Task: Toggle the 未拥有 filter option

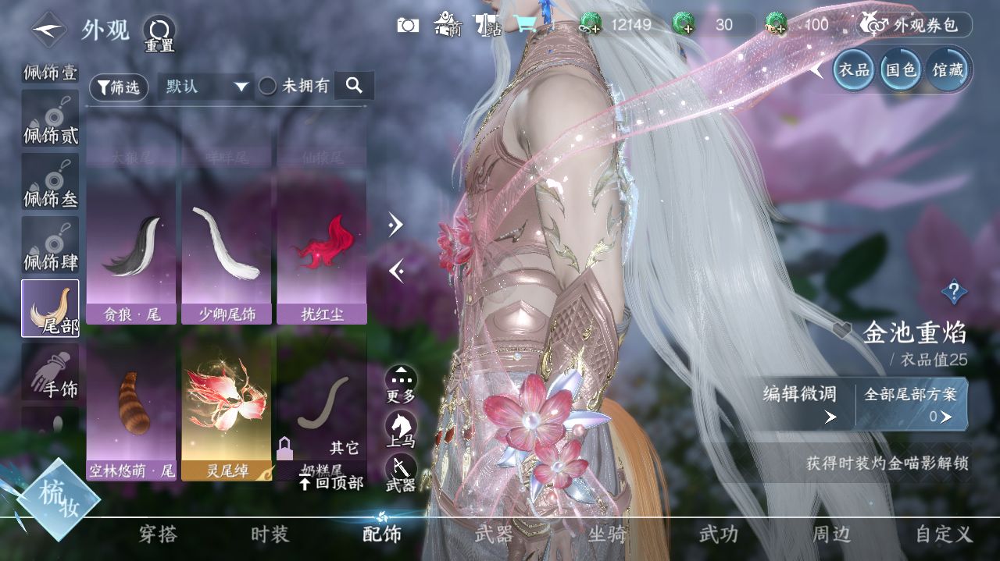Action: [267, 86]
